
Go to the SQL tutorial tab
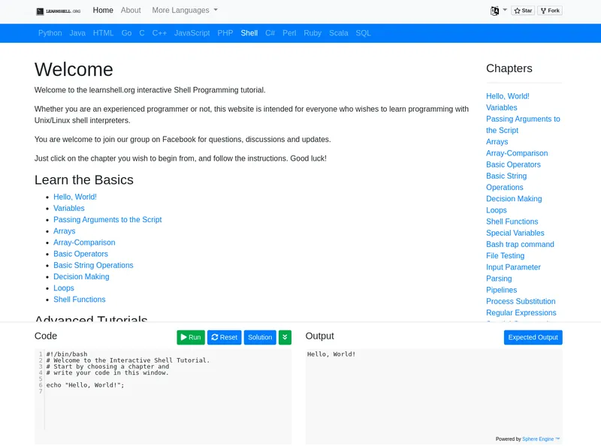pyautogui.click(x=363, y=33)
